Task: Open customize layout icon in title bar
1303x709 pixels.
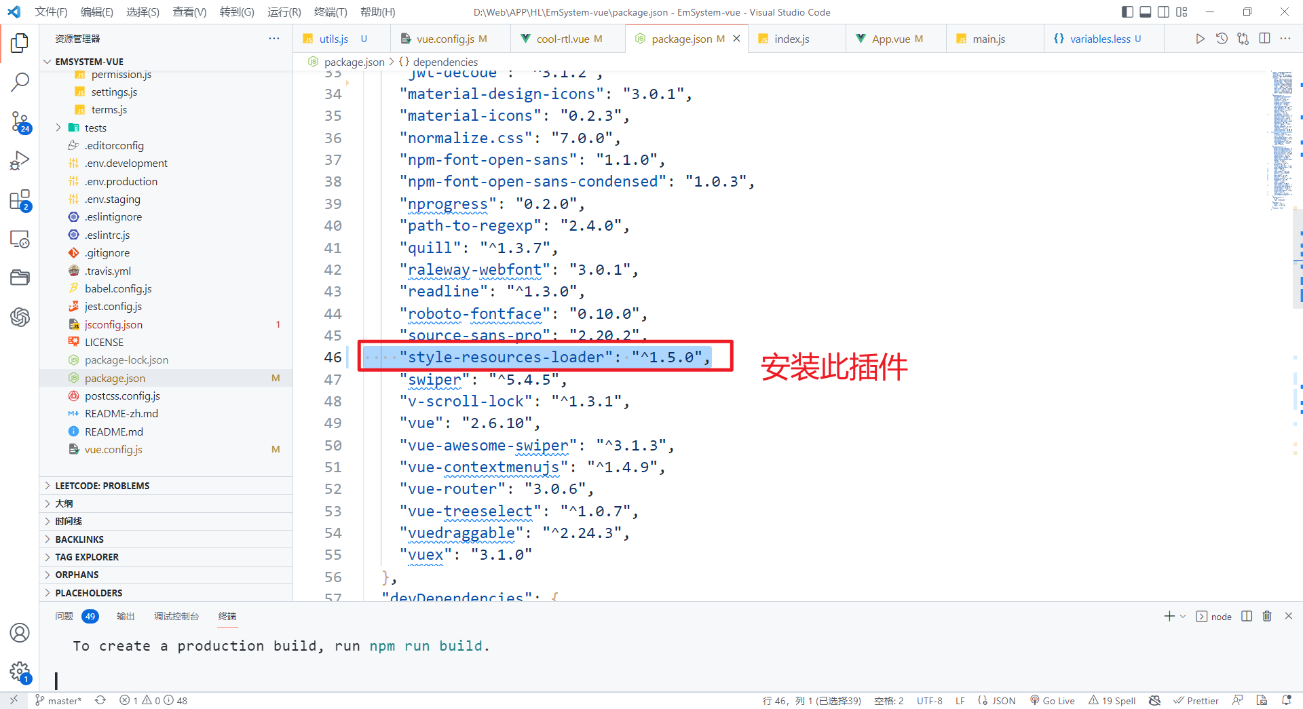Action: 1182,12
